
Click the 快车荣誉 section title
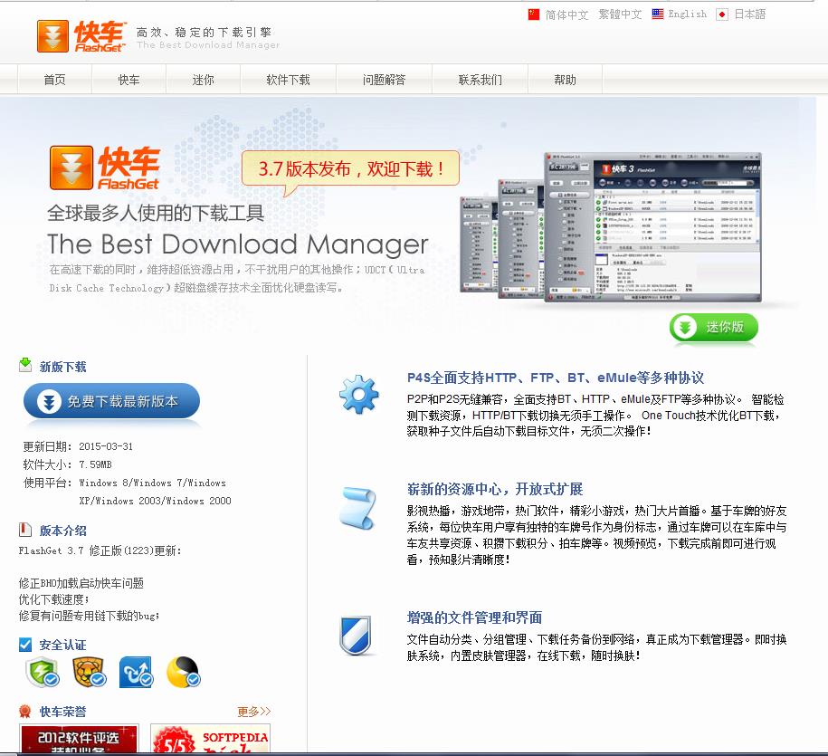coord(62,712)
